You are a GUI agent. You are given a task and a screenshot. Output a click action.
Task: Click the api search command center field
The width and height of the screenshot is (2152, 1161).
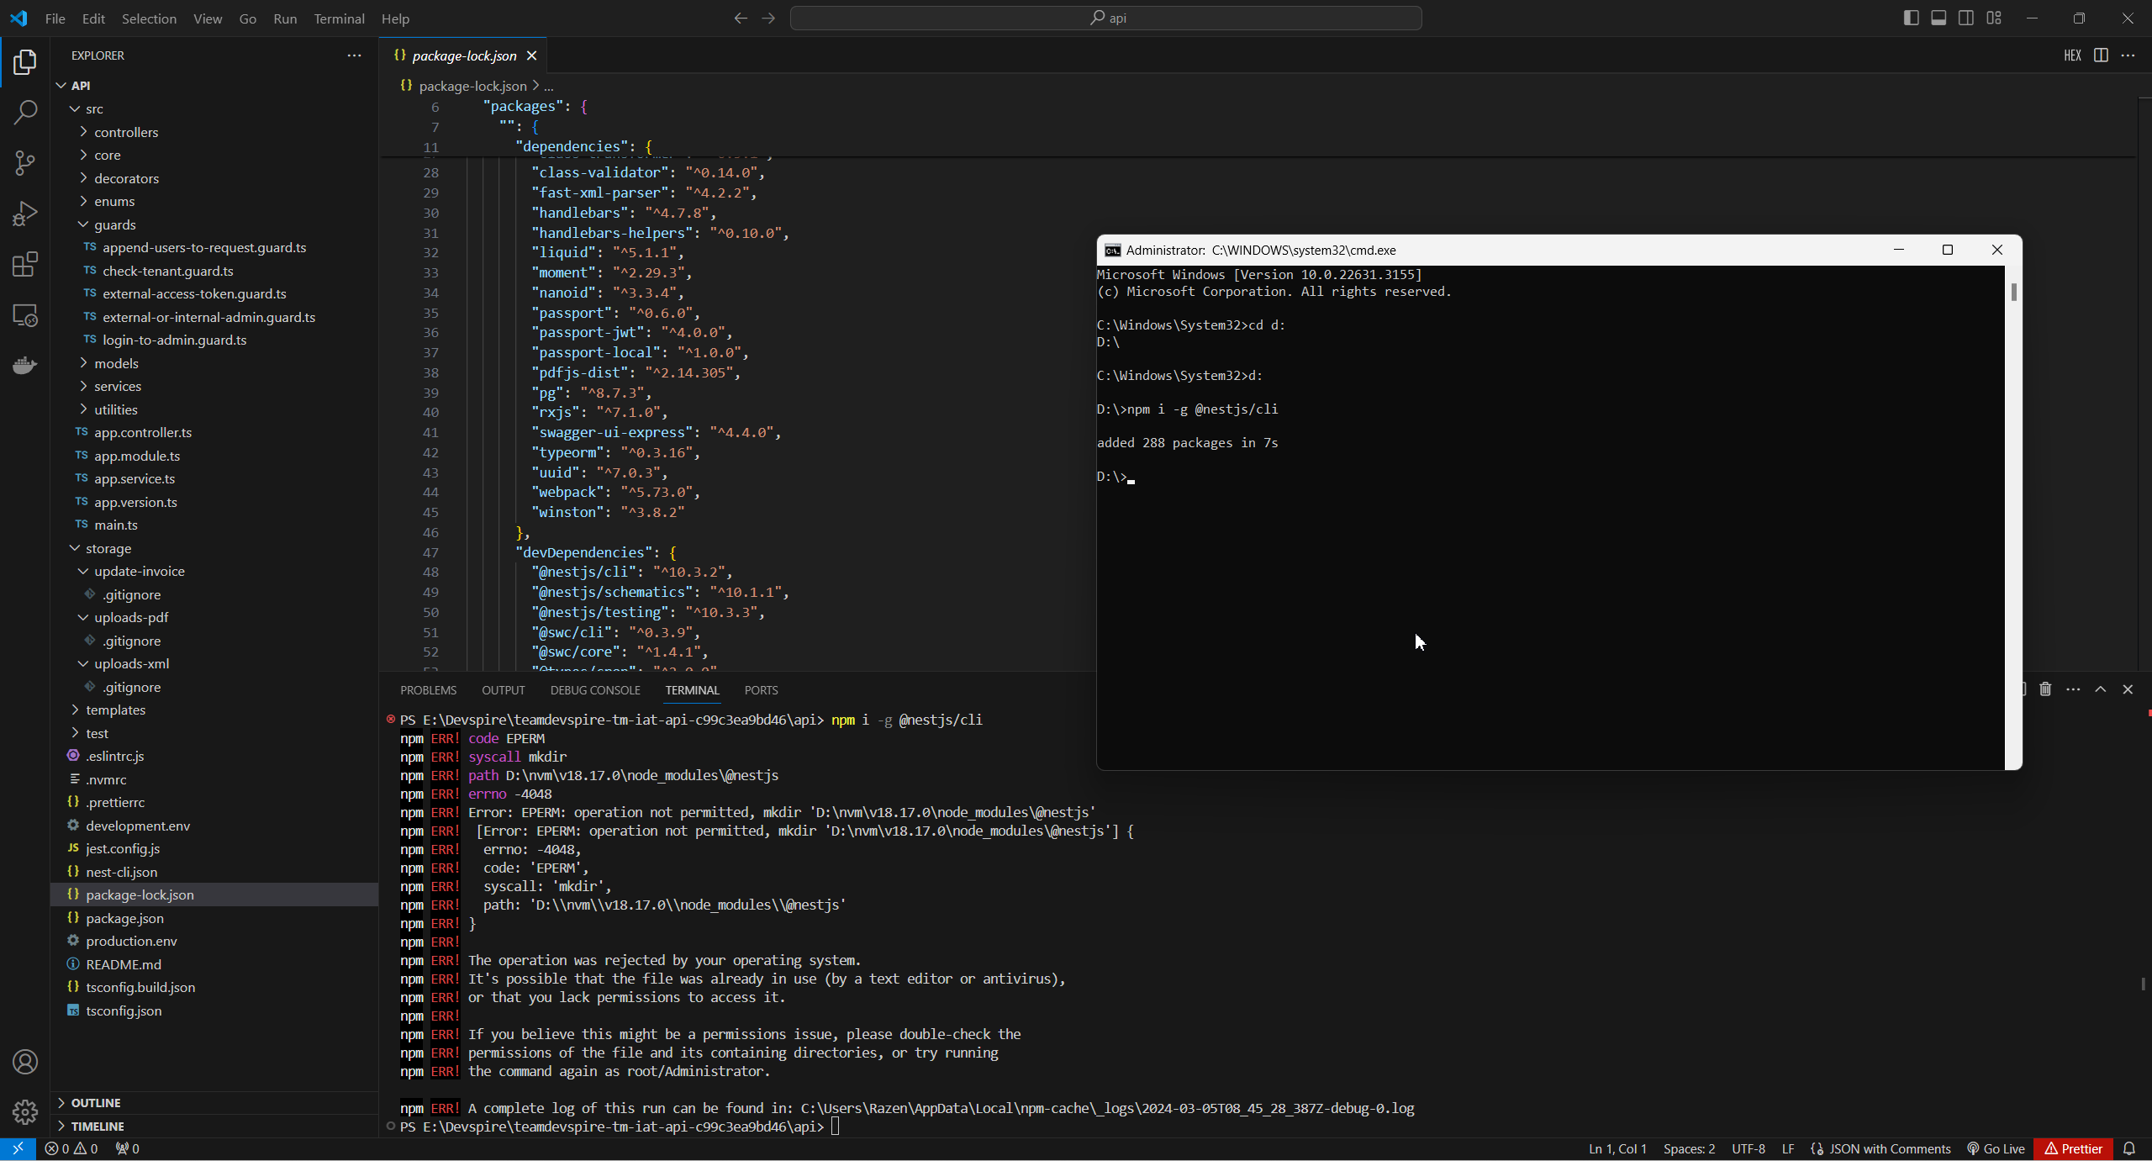point(1105,18)
